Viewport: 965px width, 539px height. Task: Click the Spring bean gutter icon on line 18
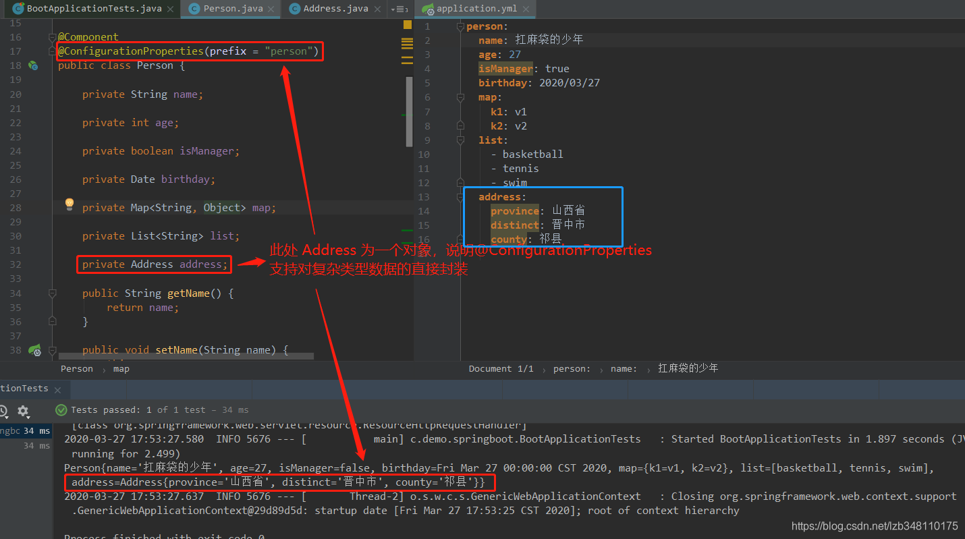(32, 65)
